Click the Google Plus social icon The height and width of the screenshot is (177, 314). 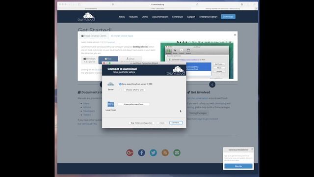coord(130,153)
